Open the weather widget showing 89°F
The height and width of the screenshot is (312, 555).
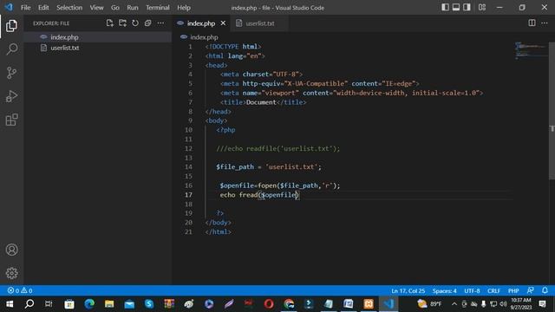click(429, 304)
